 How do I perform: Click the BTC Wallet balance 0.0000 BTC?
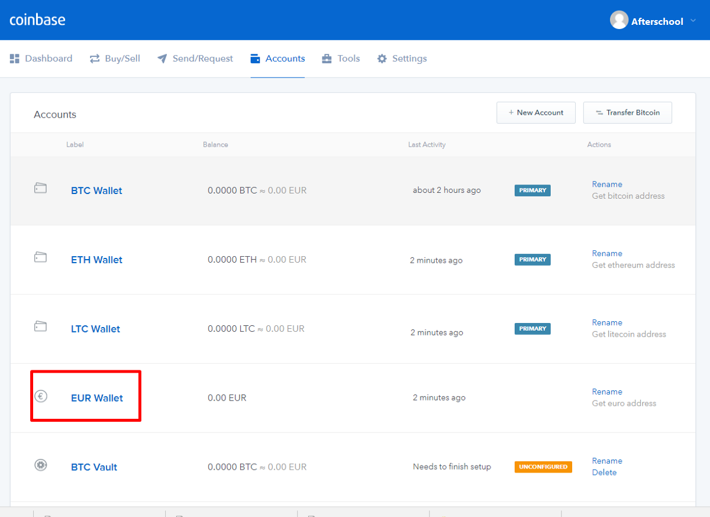[x=233, y=190]
